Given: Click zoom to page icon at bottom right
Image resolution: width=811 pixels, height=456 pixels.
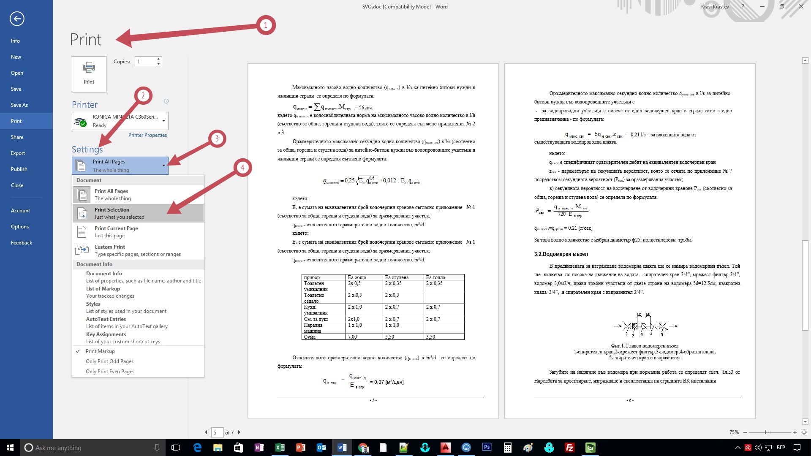Looking at the screenshot, I should tap(804, 432).
